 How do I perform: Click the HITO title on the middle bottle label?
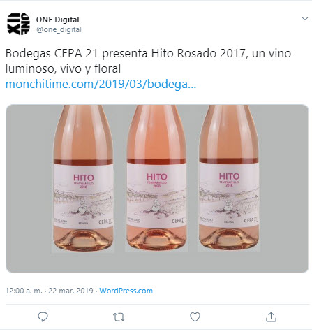coord(157,177)
